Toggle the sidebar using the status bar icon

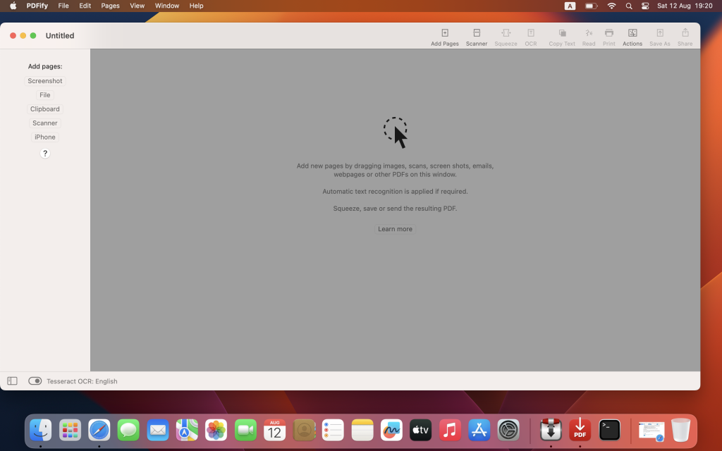click(x=12, y=381)
